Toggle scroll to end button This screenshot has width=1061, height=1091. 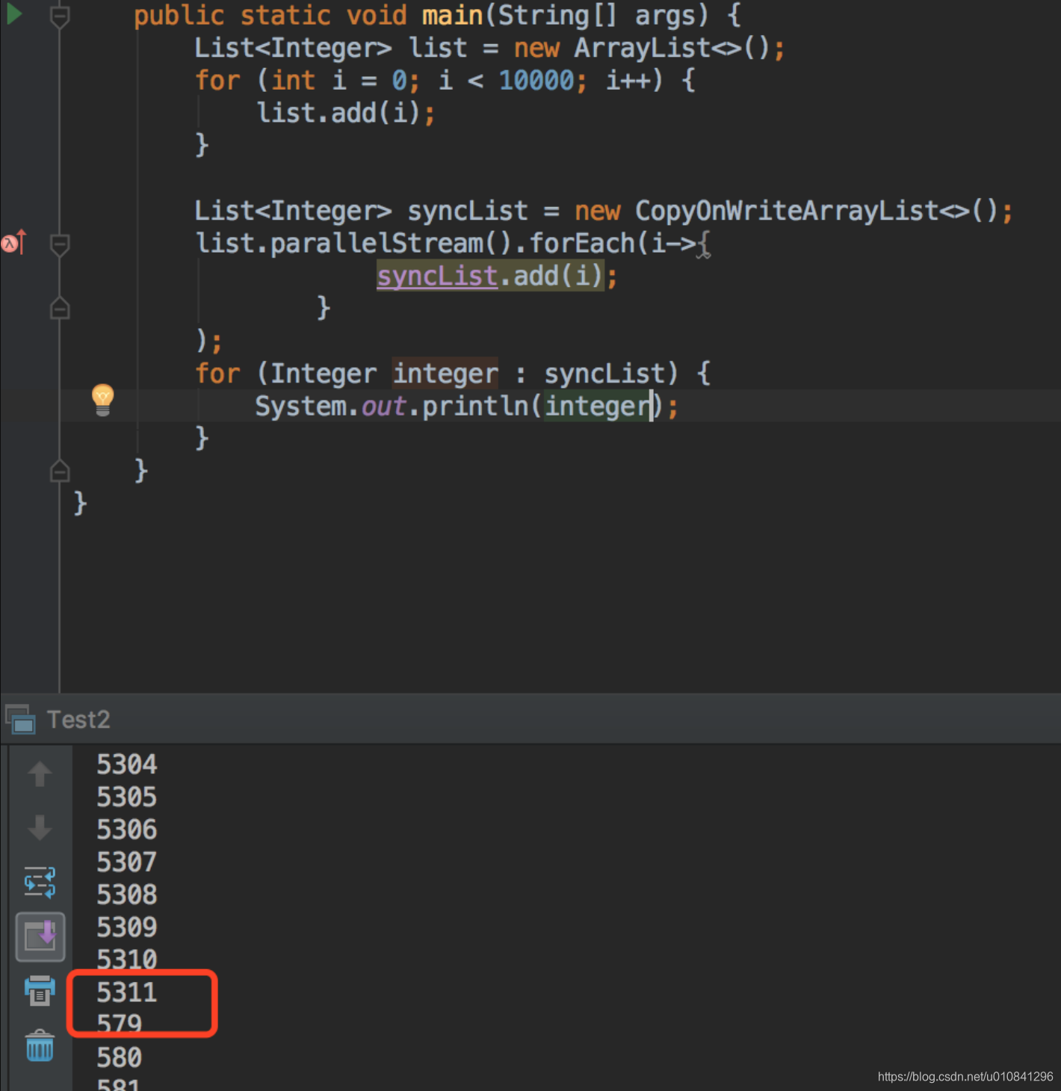click(x=40, y=936)
